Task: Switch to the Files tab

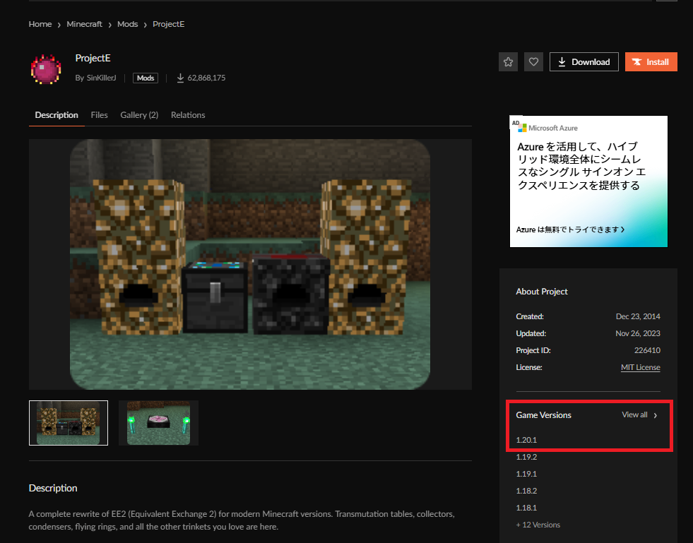Action: (x=100, y=115)
